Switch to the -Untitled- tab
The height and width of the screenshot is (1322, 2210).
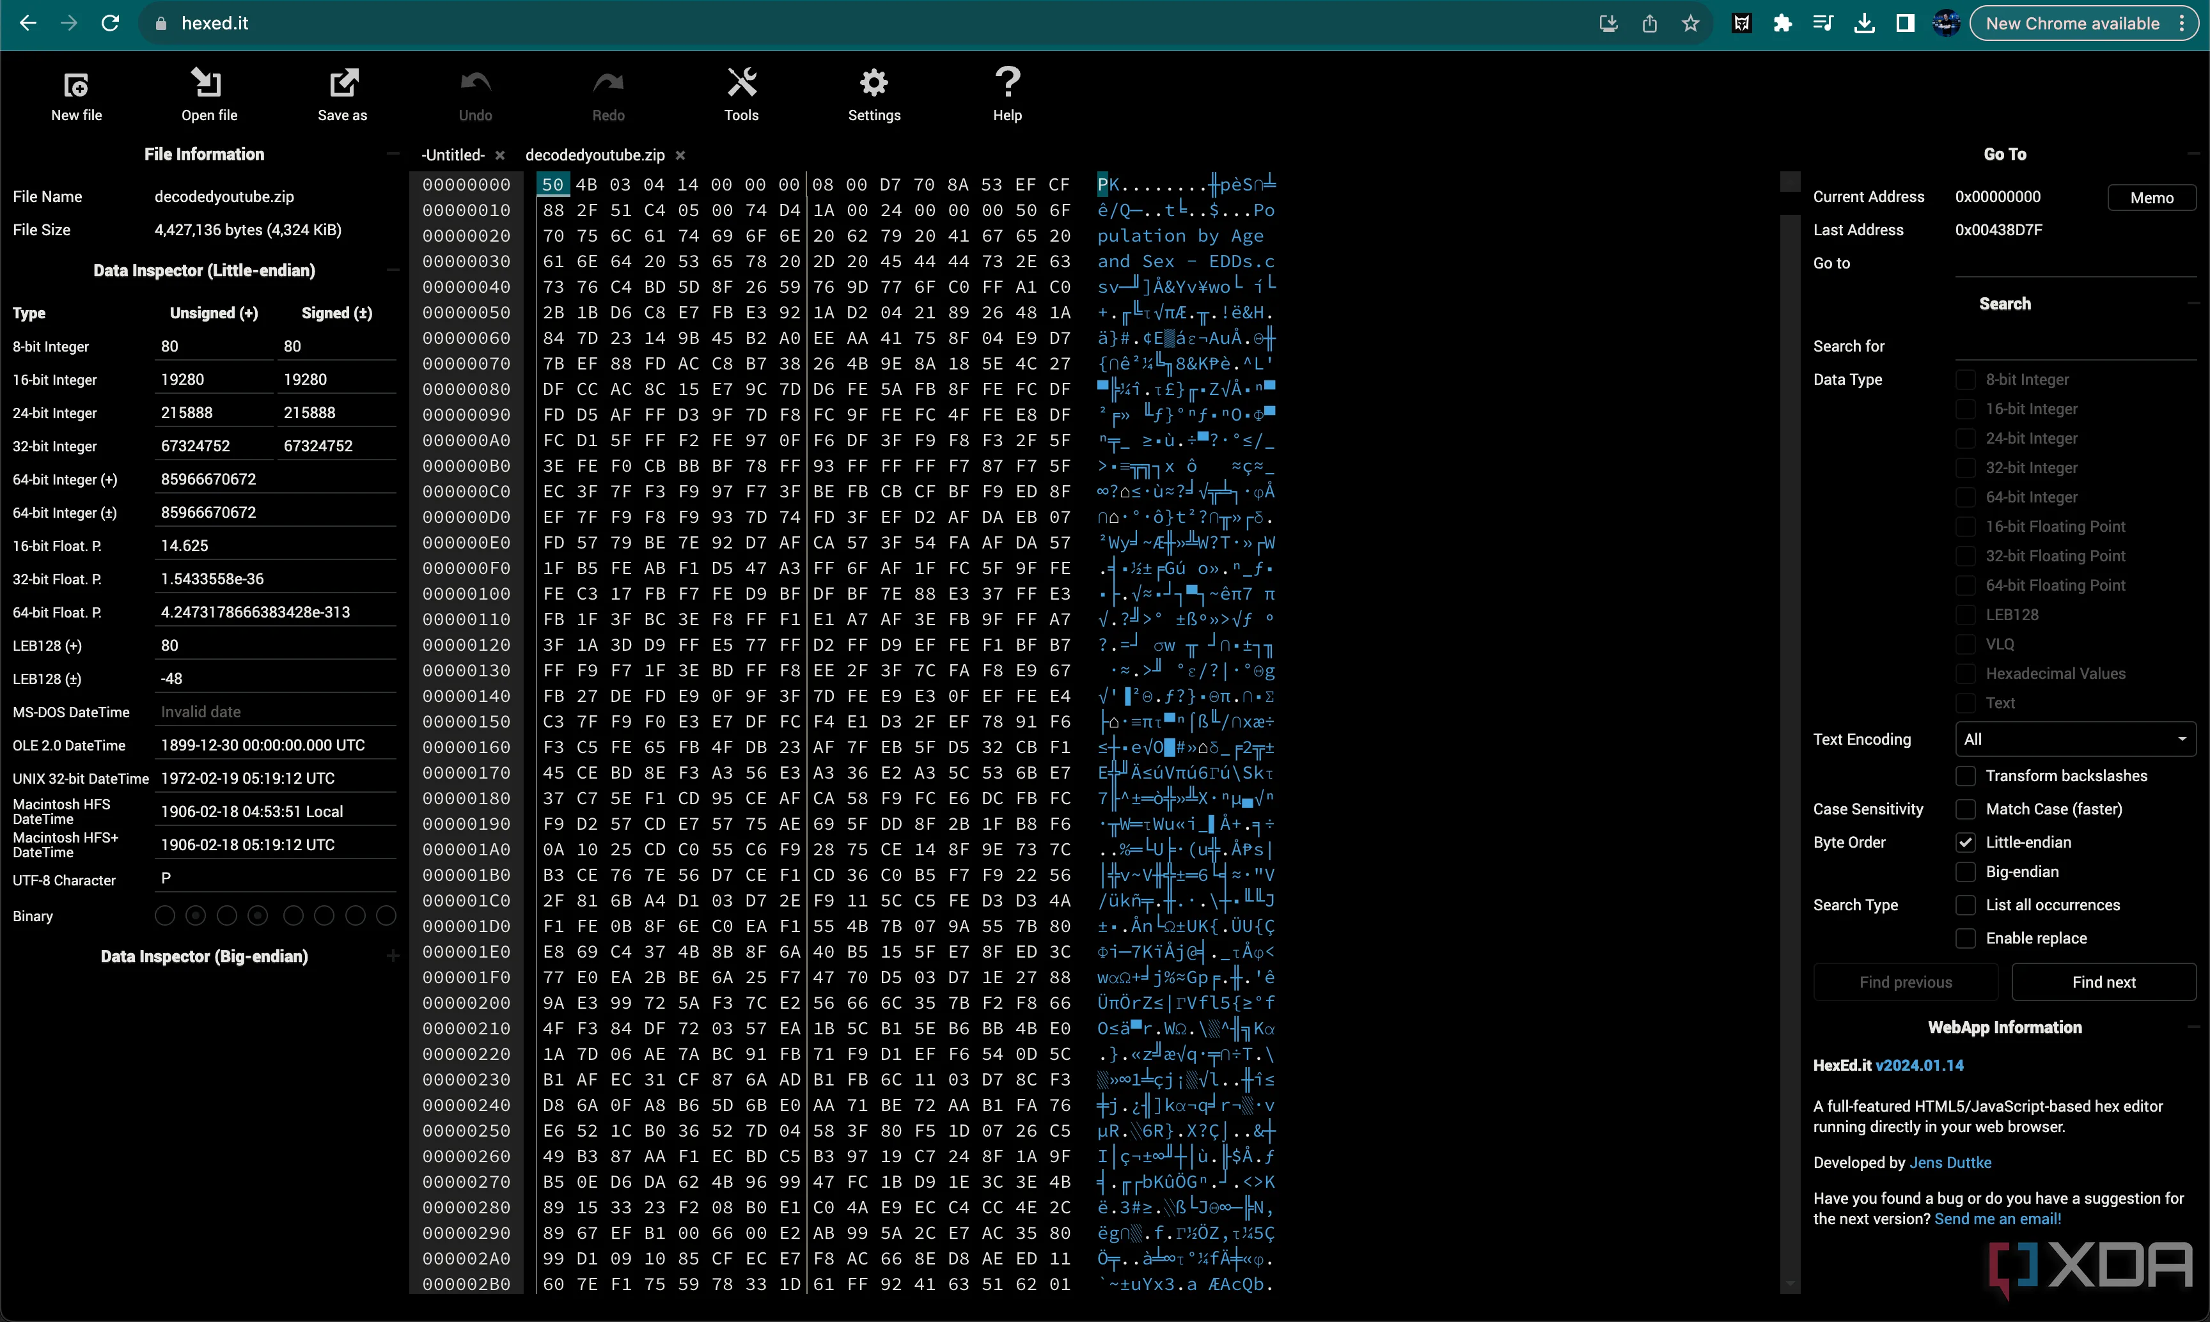click(x=453, y=155)
